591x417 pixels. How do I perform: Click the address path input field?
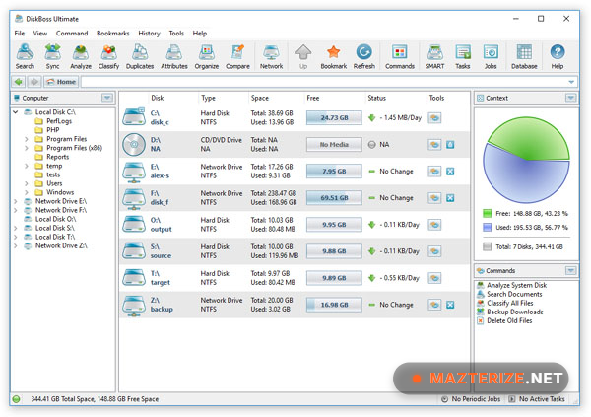[x=324, y=82]
